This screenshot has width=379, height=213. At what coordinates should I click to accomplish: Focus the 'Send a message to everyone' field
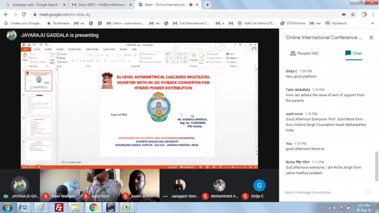tap(323, 192)
